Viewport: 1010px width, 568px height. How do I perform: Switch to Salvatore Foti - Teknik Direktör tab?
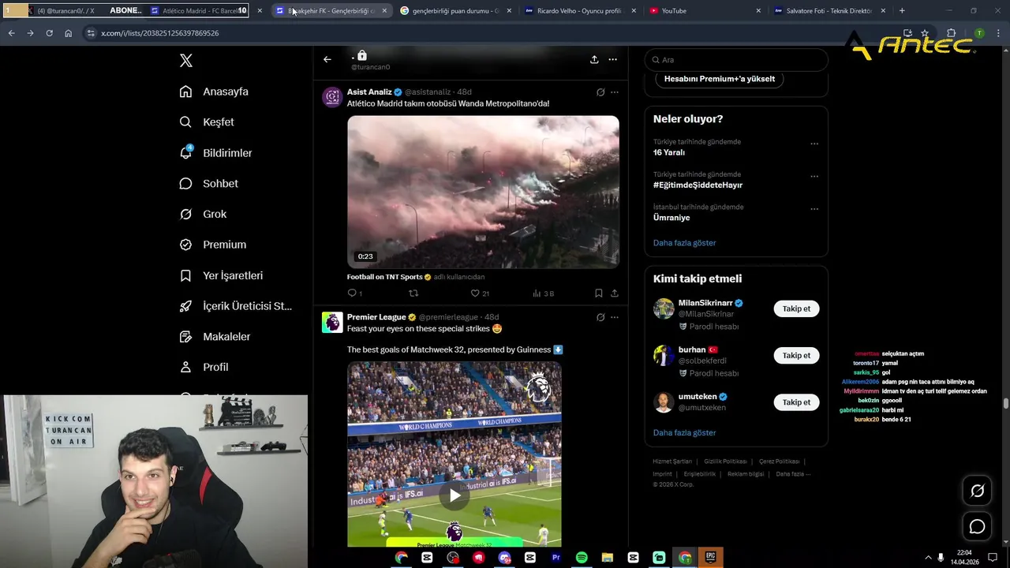829,11
